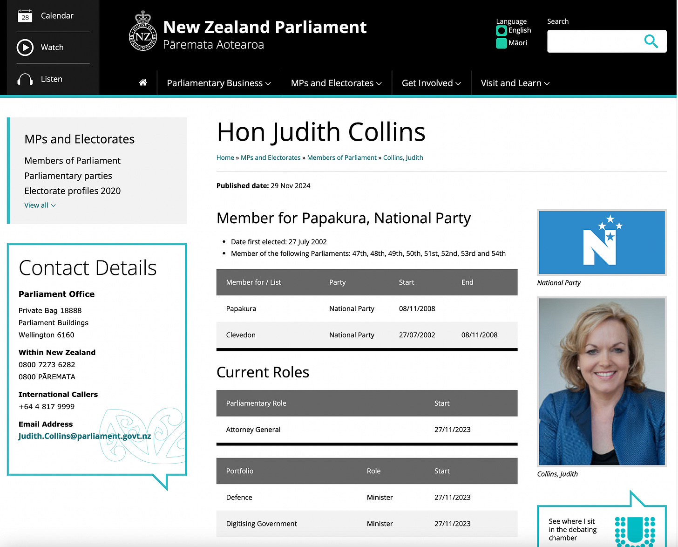Click Member for / List column header
Viewport: 678px width, 547px height.
[x=254, y=282]
